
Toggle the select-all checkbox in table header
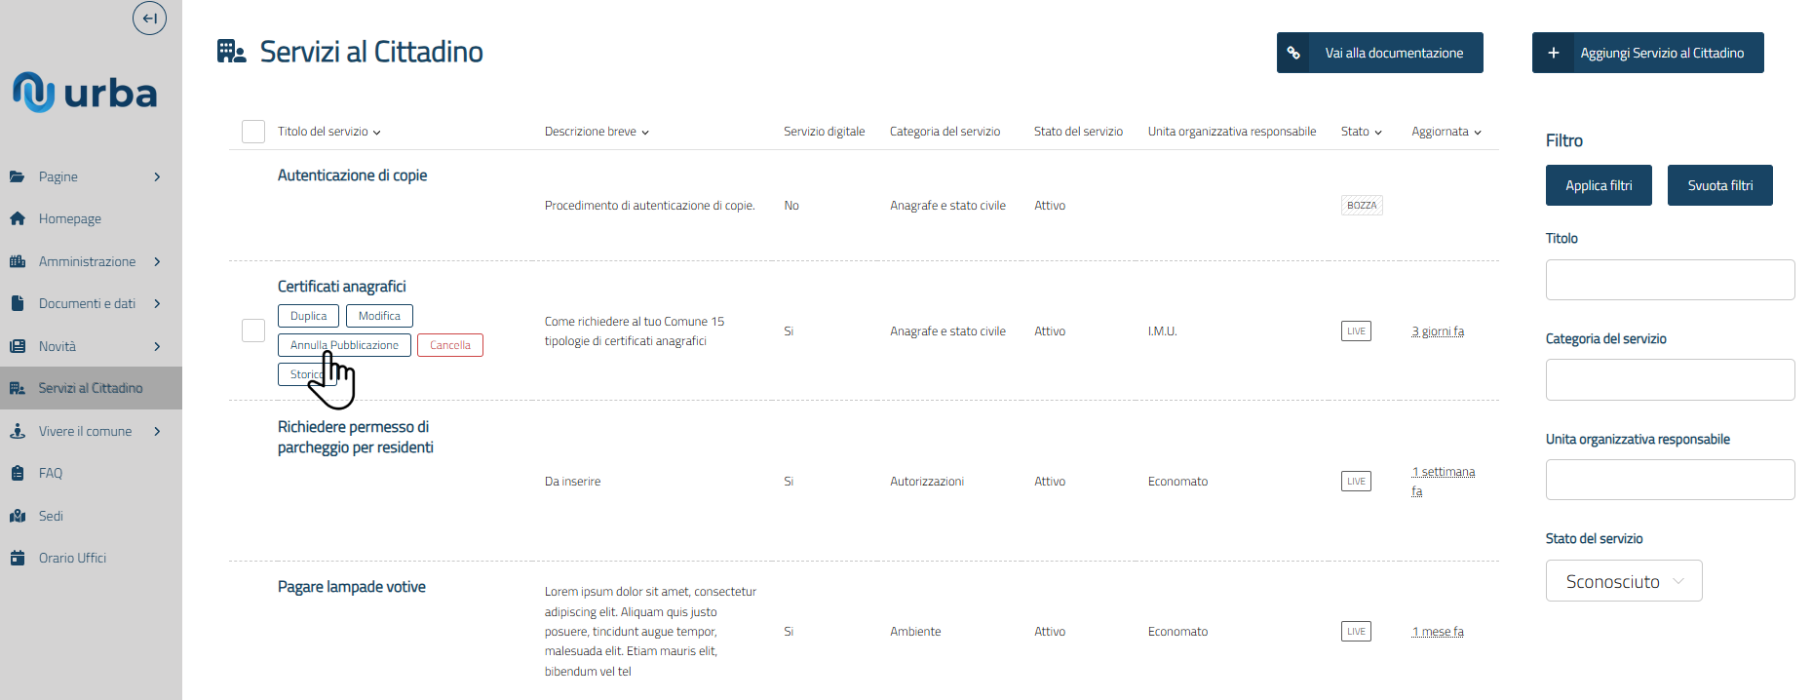coord(253,132)
